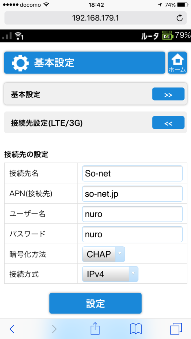191x339 pixels.
Task: Open the Safari share sheet icon
Action: coord(95,329)
